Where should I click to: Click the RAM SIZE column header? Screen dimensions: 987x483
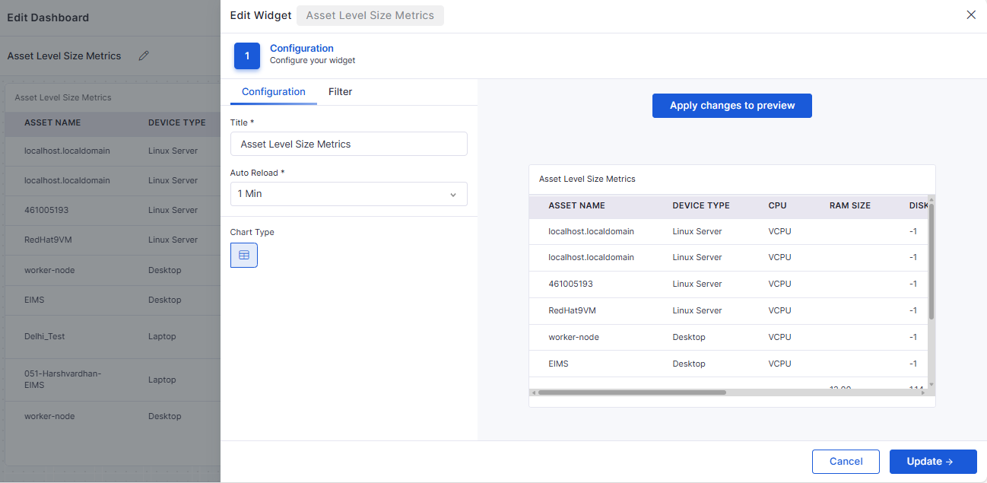(849, 205)
